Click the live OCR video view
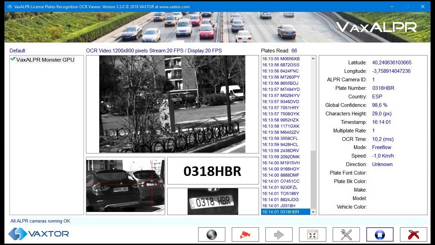Viewport: 435px width, 245px height. (x=172, y=104)
